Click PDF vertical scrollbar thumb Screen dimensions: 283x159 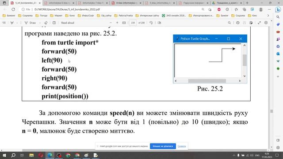click(x=272, y=111)
